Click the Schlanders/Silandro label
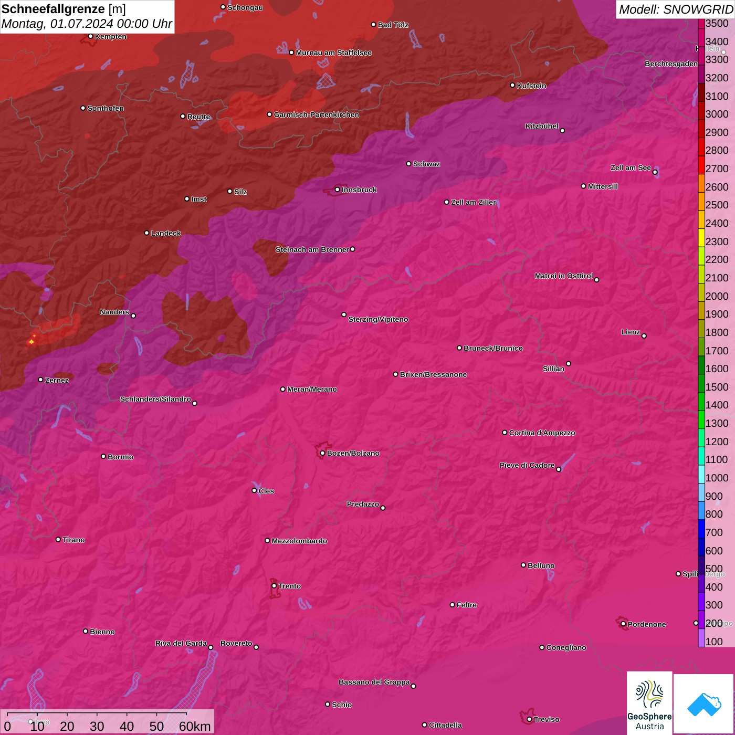Viewport: 735px width, 735px height. click(155, 399)
